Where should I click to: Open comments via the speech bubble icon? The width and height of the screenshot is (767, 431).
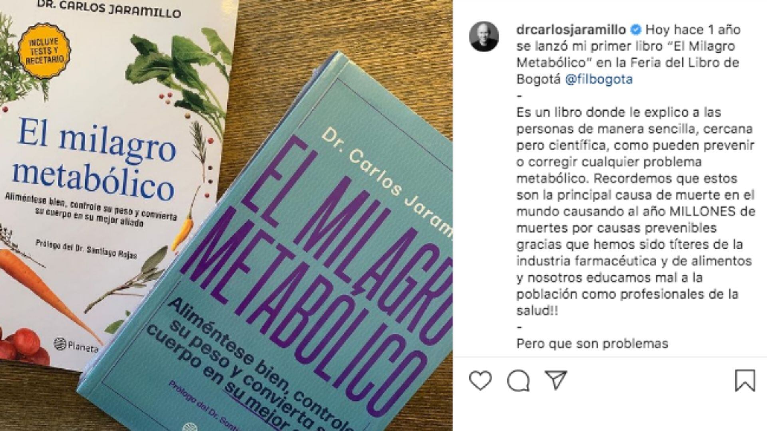pos(518,381)
